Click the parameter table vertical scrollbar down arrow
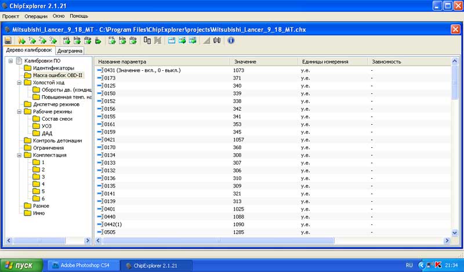This screenshot has height=272, width=464. [454, 232]
